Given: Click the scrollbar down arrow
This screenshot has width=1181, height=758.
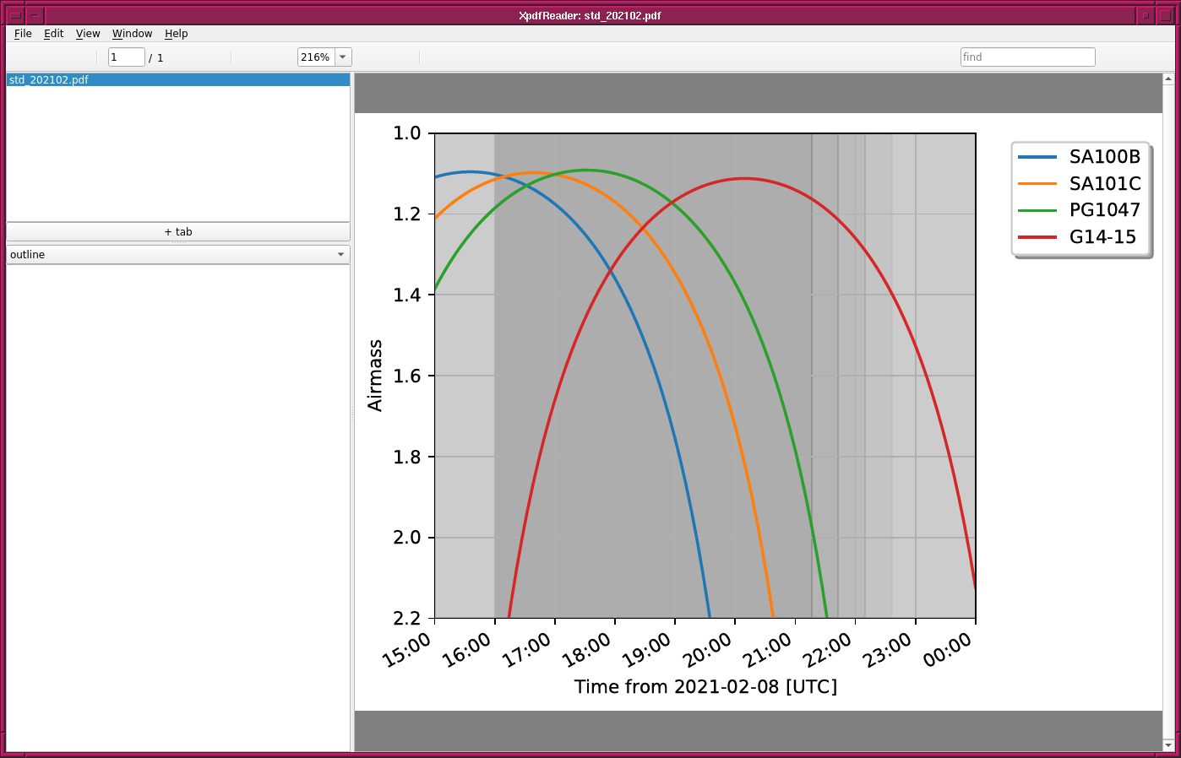Looking at the screenshot, I should (x=1168, y=745).
